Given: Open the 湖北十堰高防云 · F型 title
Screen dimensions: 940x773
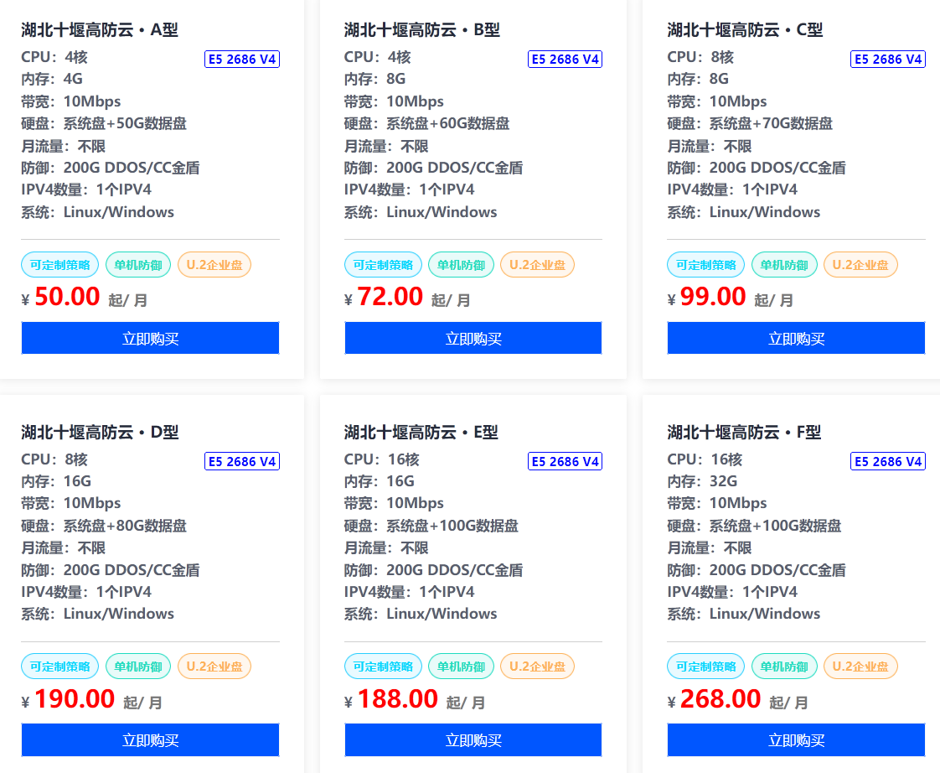Looking at the screenshot, I should coord(744,433).
